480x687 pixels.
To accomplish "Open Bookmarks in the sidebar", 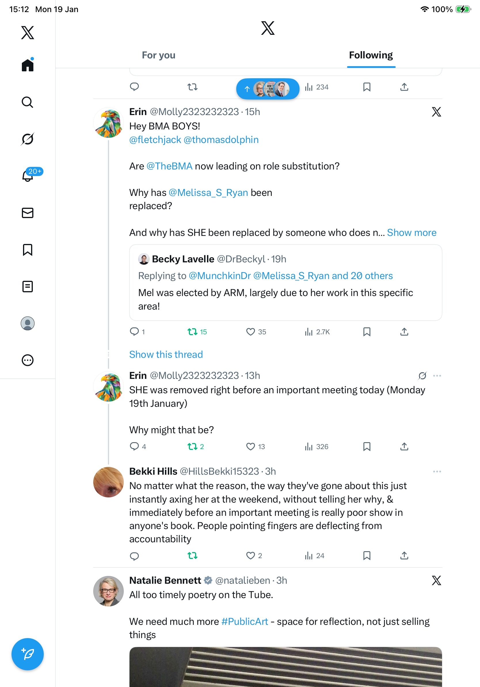I will (28, 249).
